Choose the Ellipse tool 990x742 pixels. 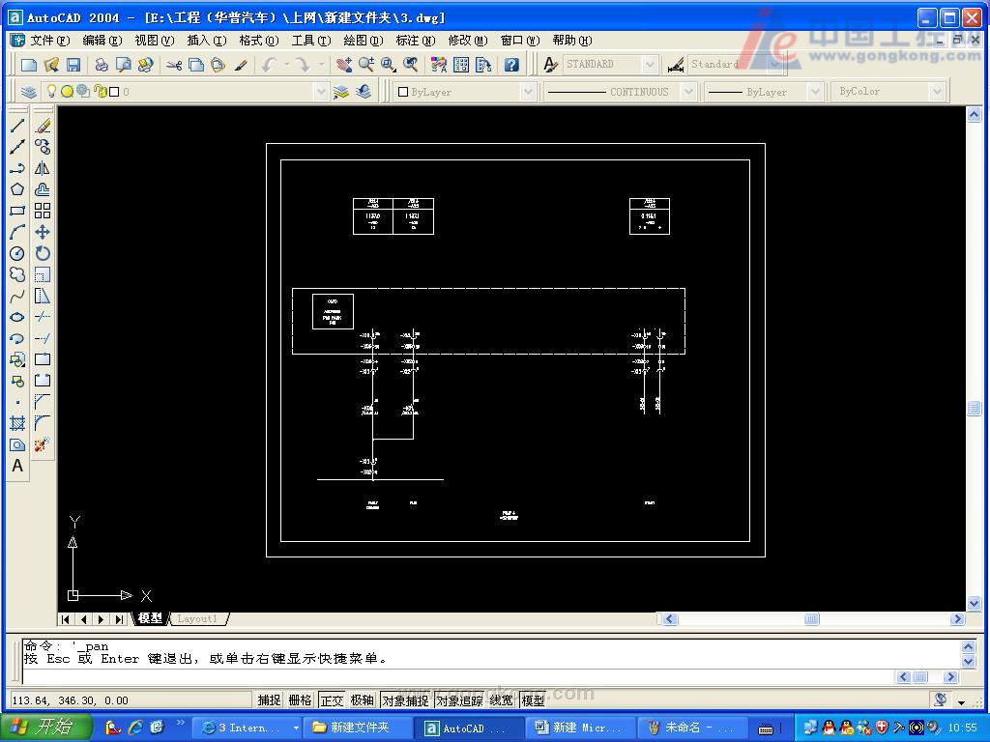[17, 317]
